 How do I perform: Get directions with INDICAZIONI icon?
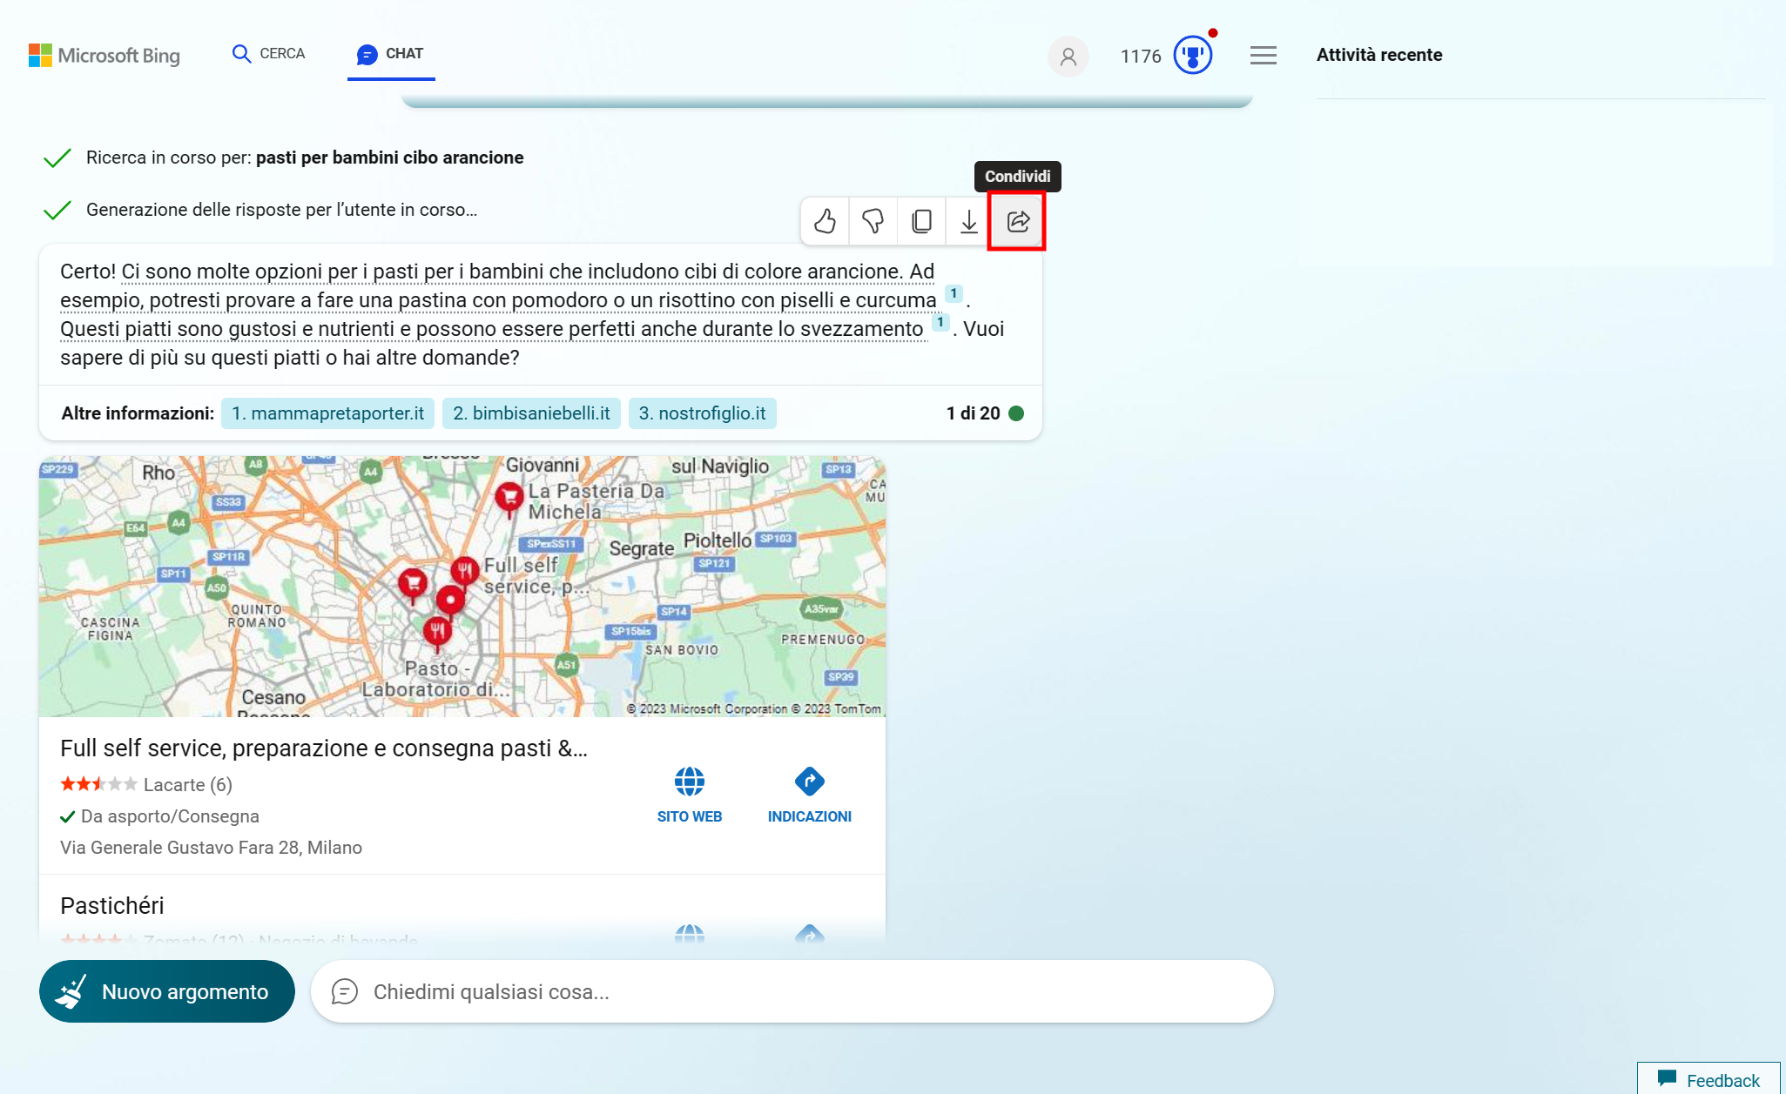click(x=809, y=782)
